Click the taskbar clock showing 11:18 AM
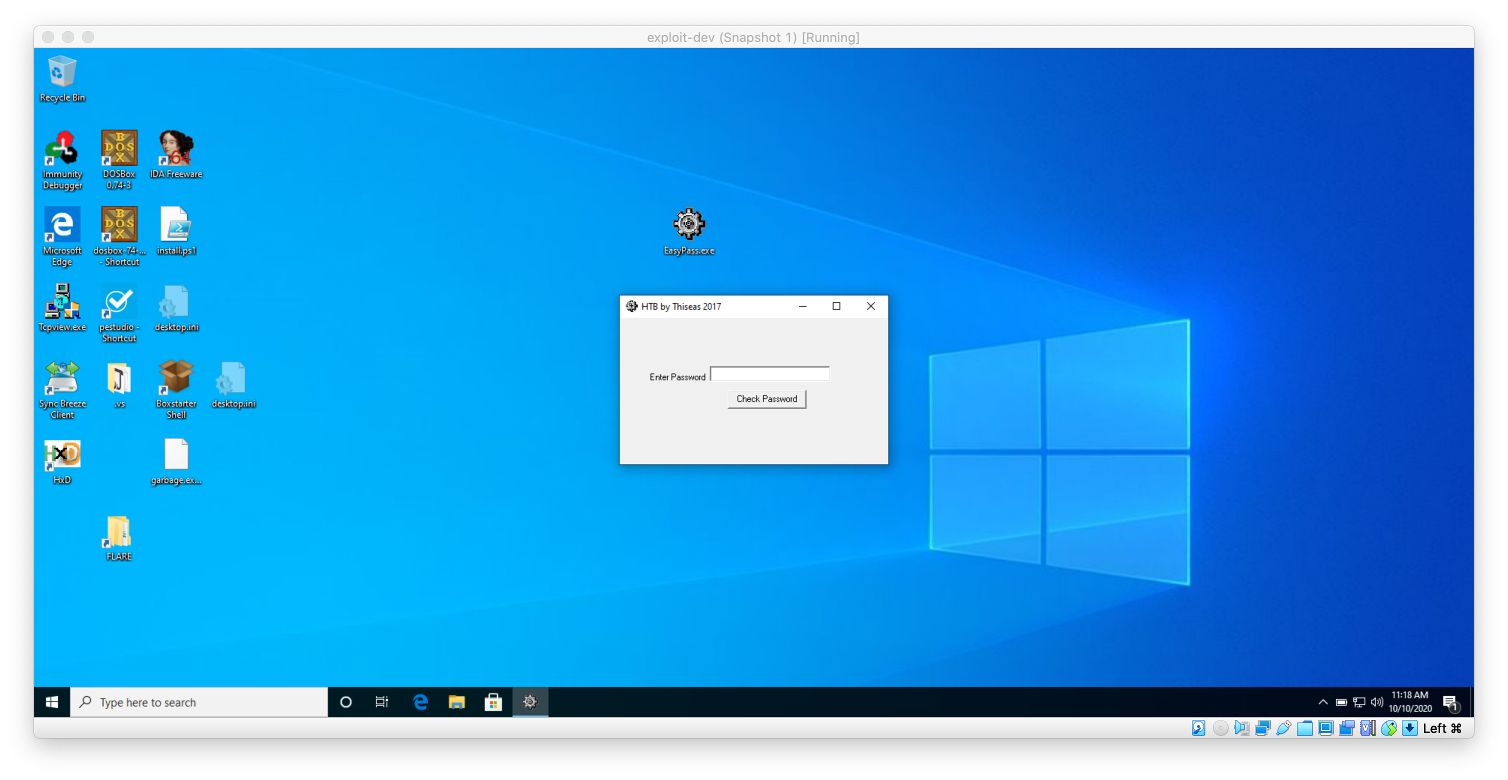This screenshot has width=1508, height=780. (1409, 701)
